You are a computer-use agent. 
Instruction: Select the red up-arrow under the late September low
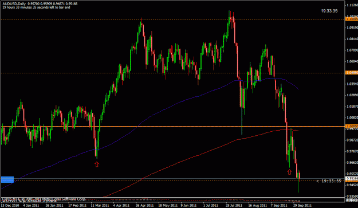click(x=289, y=172)
